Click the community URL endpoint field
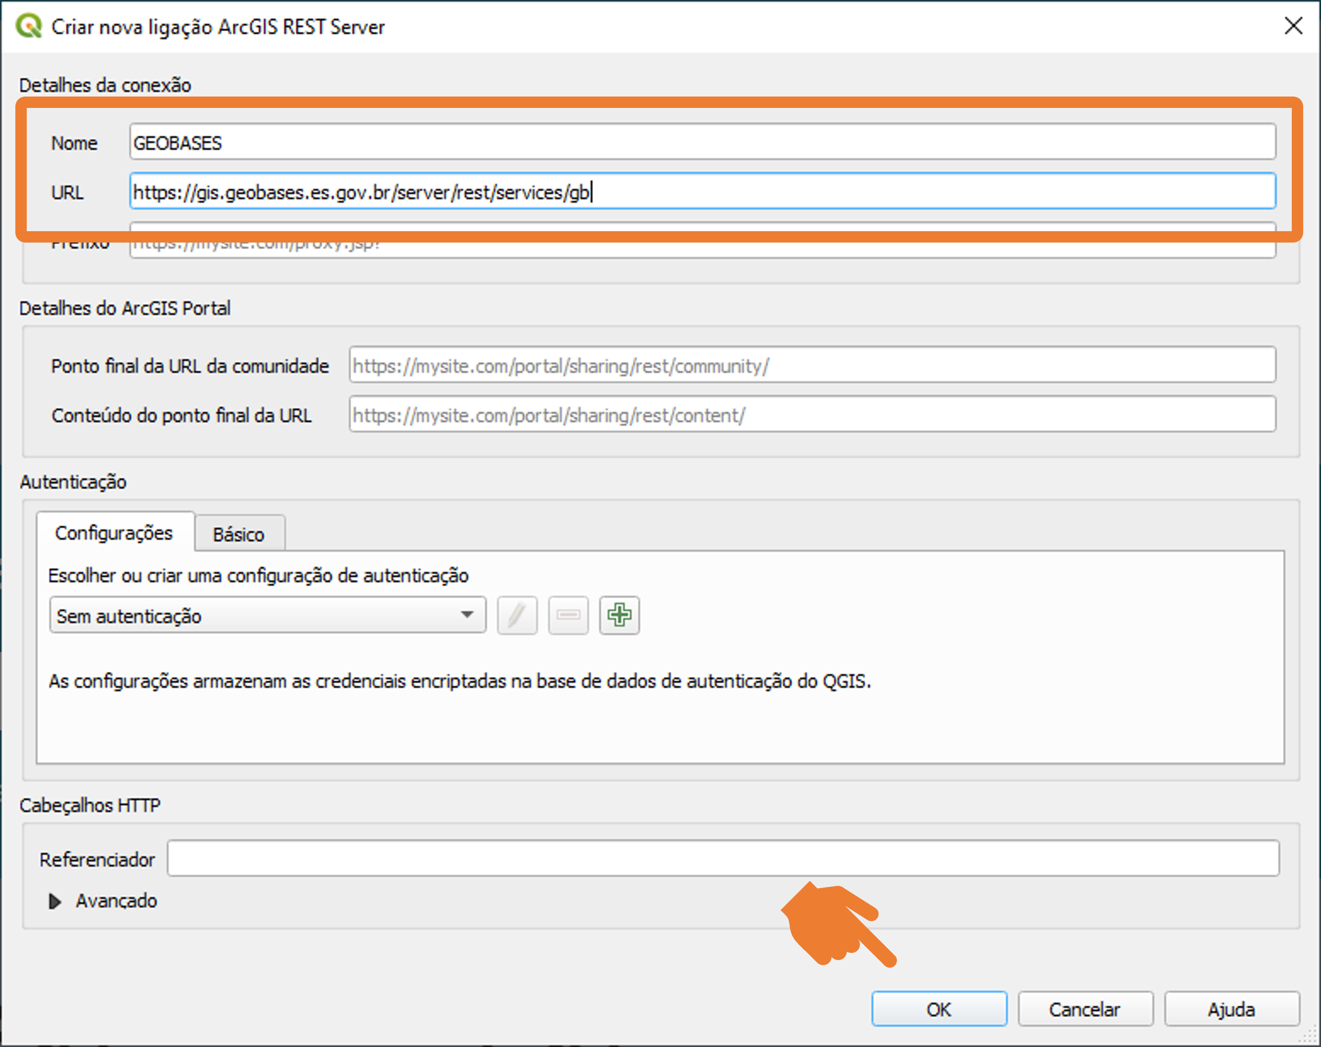This screenshot has width=1321, height=1047. [x=812, y=366]
